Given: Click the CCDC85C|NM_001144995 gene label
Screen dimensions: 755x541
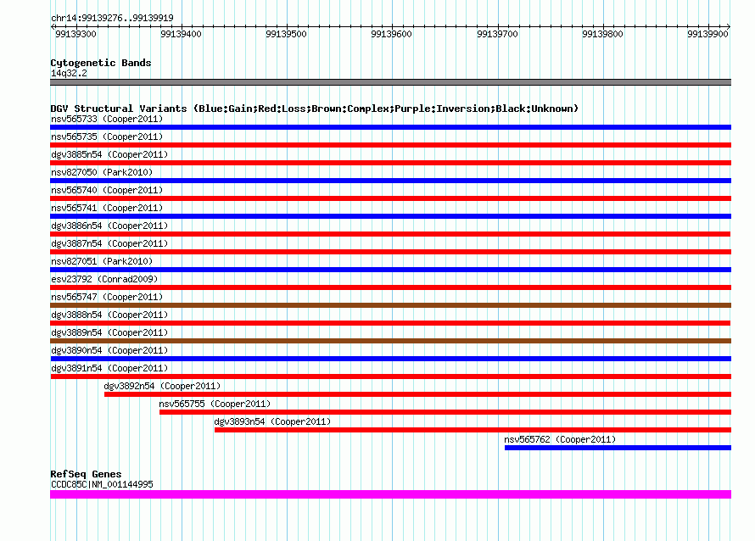Looking at the screenshot, I should click(x=102, y=484).
